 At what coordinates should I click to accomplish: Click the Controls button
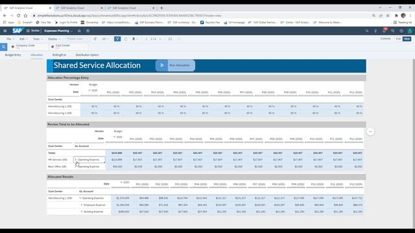coord(385,39)
